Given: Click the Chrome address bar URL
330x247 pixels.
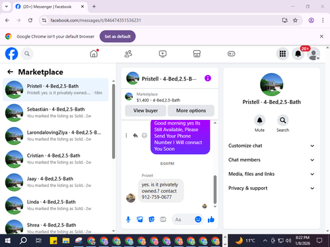Looking at the screenshot, I should [96, 20].
